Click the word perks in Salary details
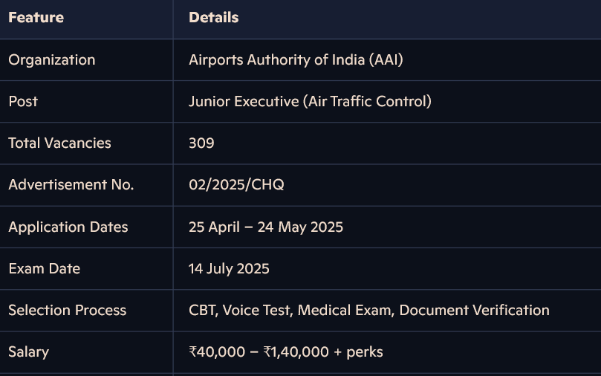601x376 pixels. [365, 351]
